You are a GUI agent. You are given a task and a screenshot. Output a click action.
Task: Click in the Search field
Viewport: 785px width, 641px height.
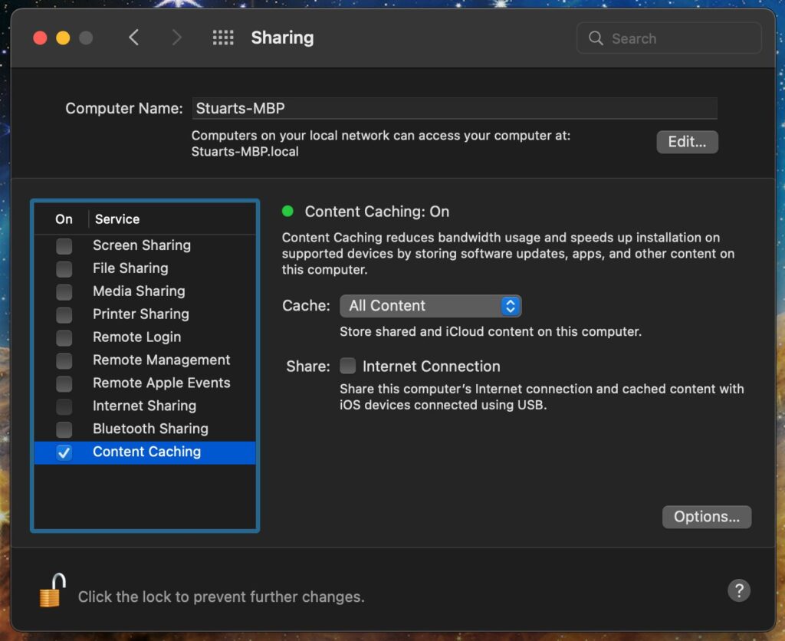(x=668, y=38)
